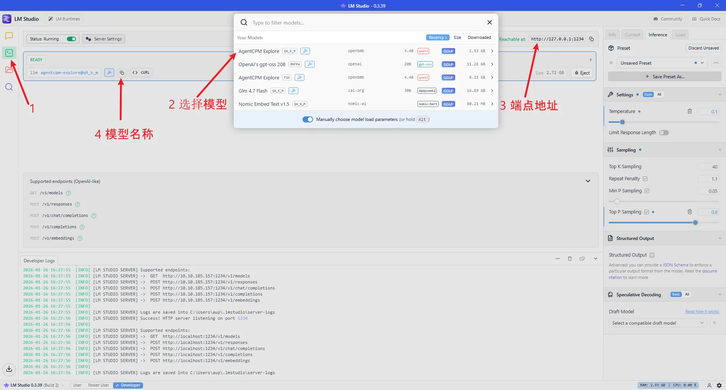This screenshot has width=726, height=390.
Task: Collapse the Speculative Decoding section
Action: 720,294
